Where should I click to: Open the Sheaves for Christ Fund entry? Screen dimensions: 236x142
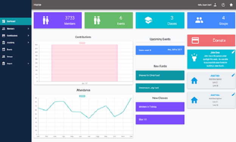(x=160, y=75)
